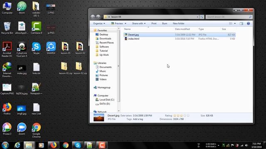Click the Print toolbar button

point(154,24)
